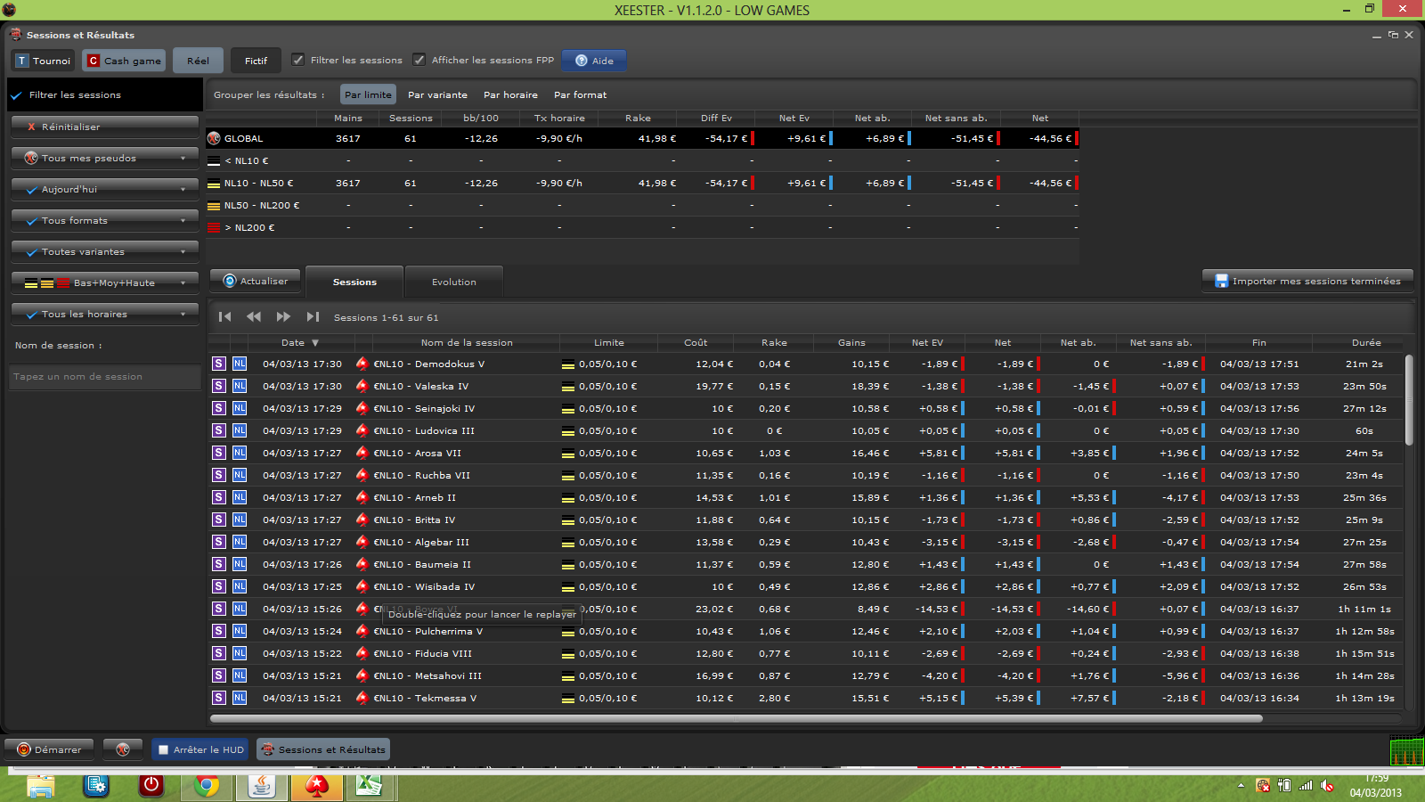Click the Actualiser button
The width and height of the screenshot is (1425, 802).
coord(256,281)
